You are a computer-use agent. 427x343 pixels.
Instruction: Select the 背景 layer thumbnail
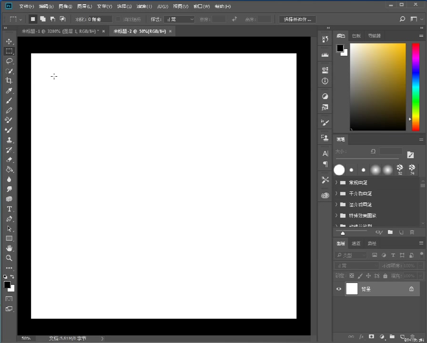(352, 289)
